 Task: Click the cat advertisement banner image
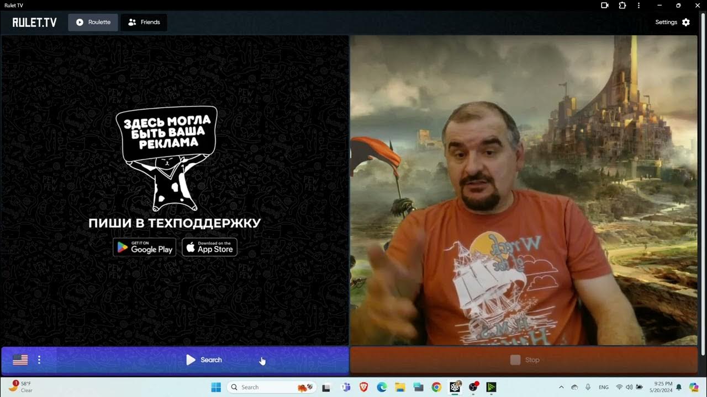pos(166,159)
